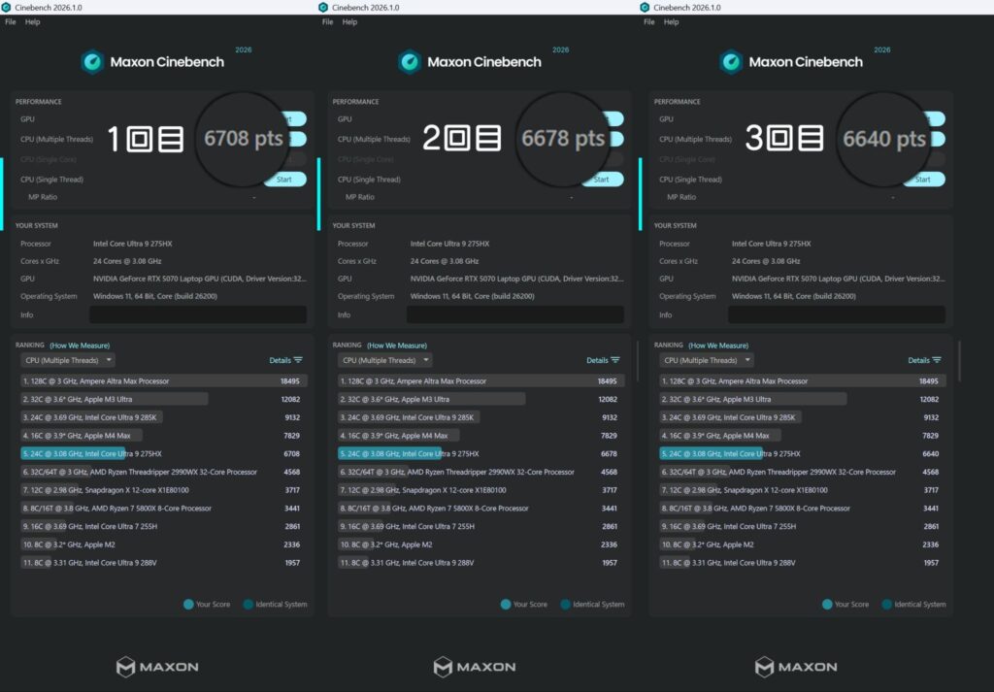Click the Info field in the 6708 window

click(198, 314)
